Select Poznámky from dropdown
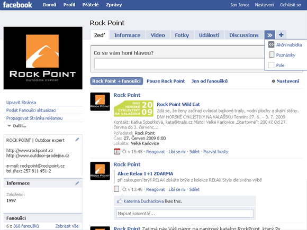307x230 pixels. pos(286,55)
